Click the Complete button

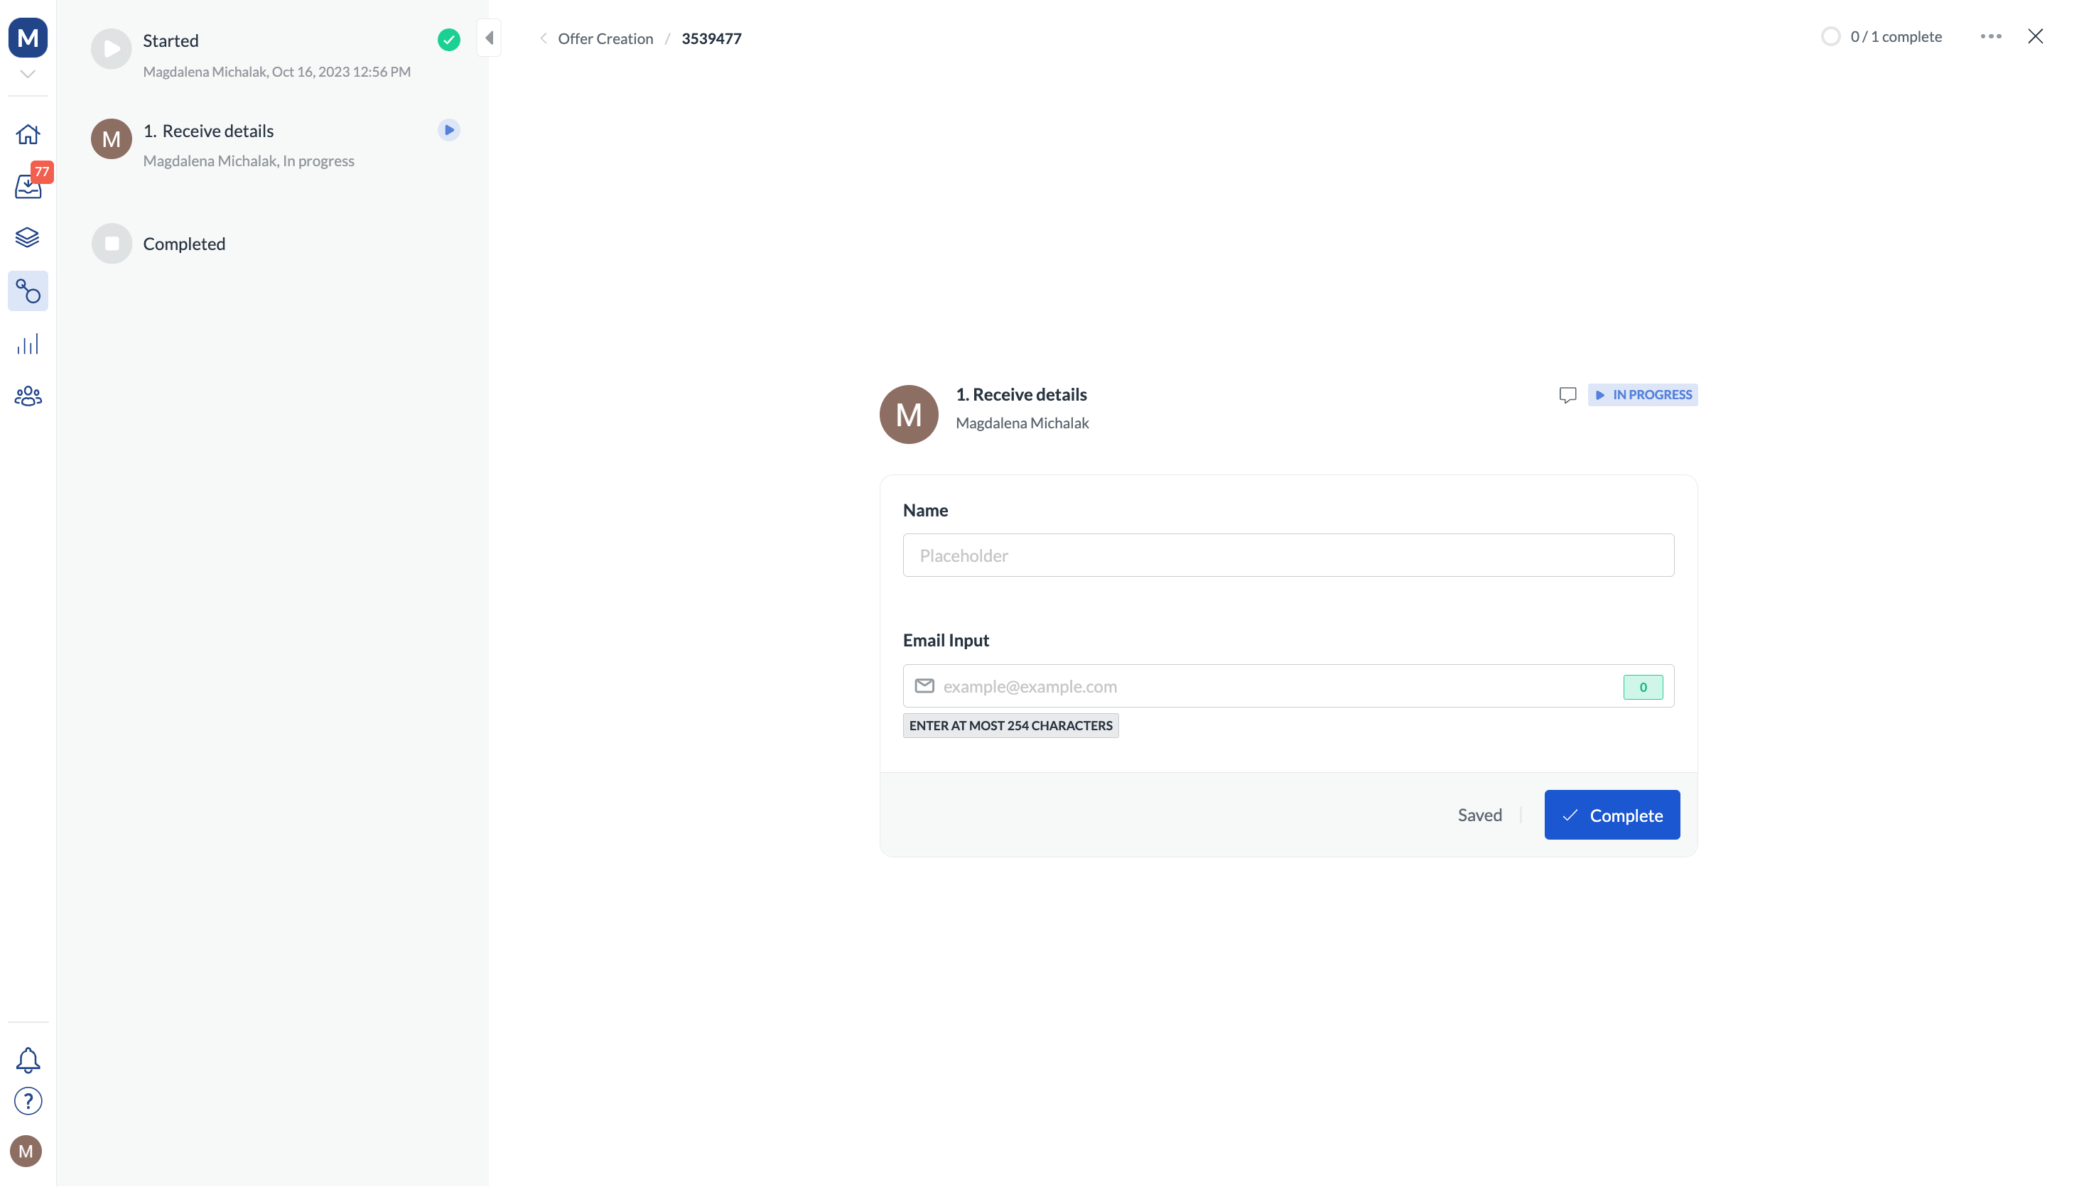point(1612,815)
